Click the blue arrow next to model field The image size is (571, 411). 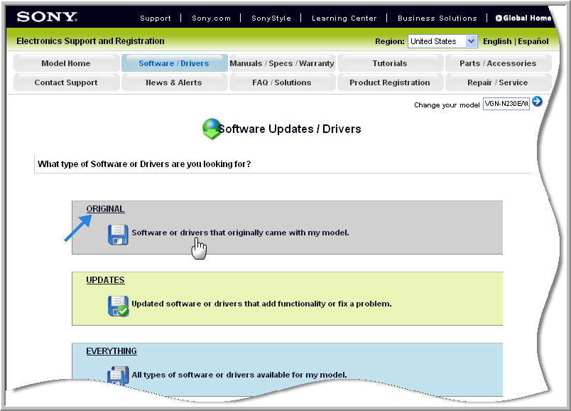pos(537,102)
